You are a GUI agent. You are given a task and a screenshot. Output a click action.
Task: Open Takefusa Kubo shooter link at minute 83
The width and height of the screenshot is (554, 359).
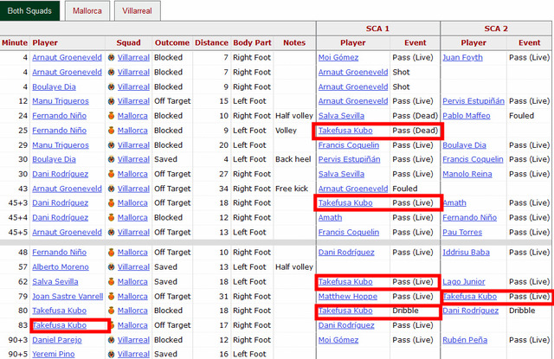pos(60,325)
